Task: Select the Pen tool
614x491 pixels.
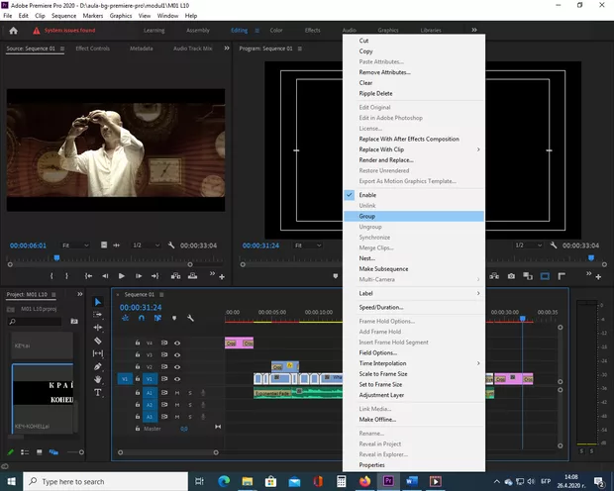Action: tap(98, 366)
